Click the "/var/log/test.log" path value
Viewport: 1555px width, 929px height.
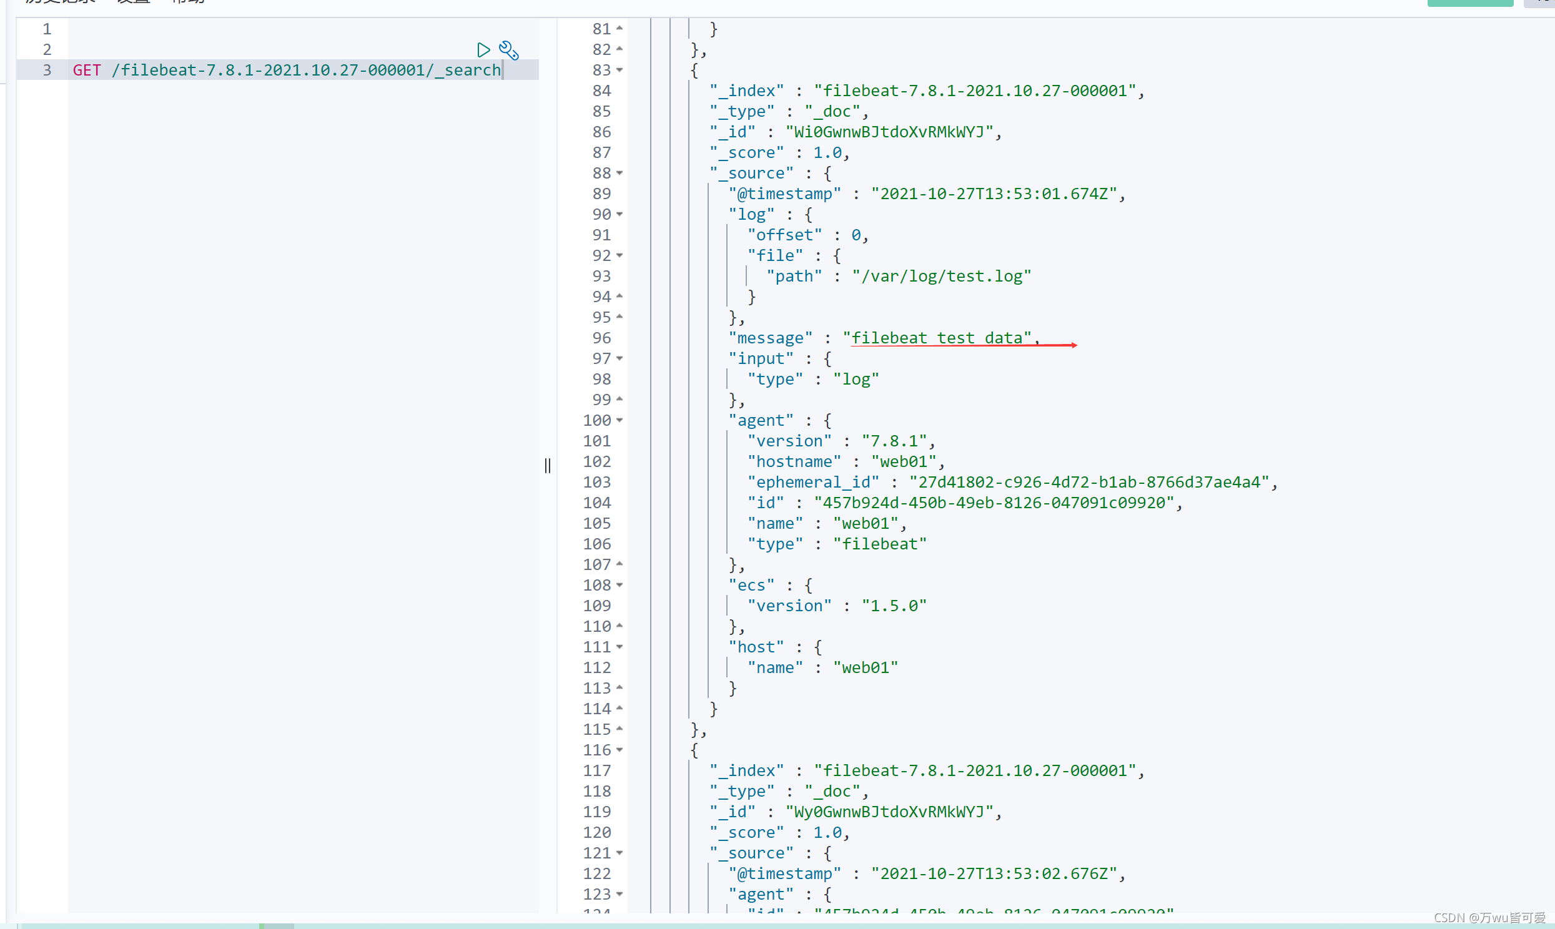942,276
